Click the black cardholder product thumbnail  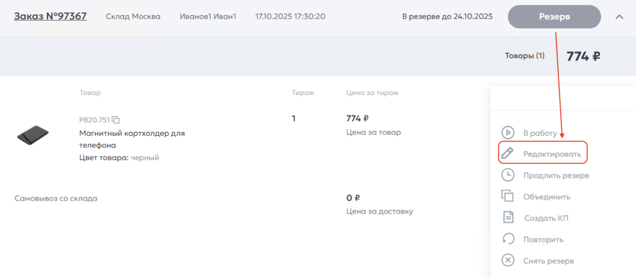click(x=32, y=133)
